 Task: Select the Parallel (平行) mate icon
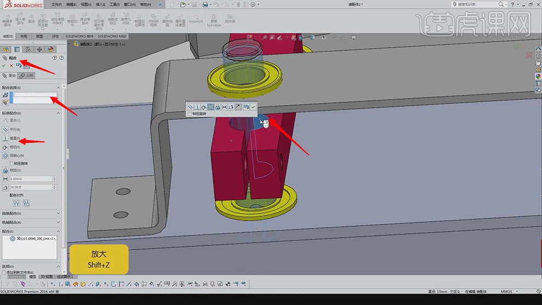pos(5,129)
